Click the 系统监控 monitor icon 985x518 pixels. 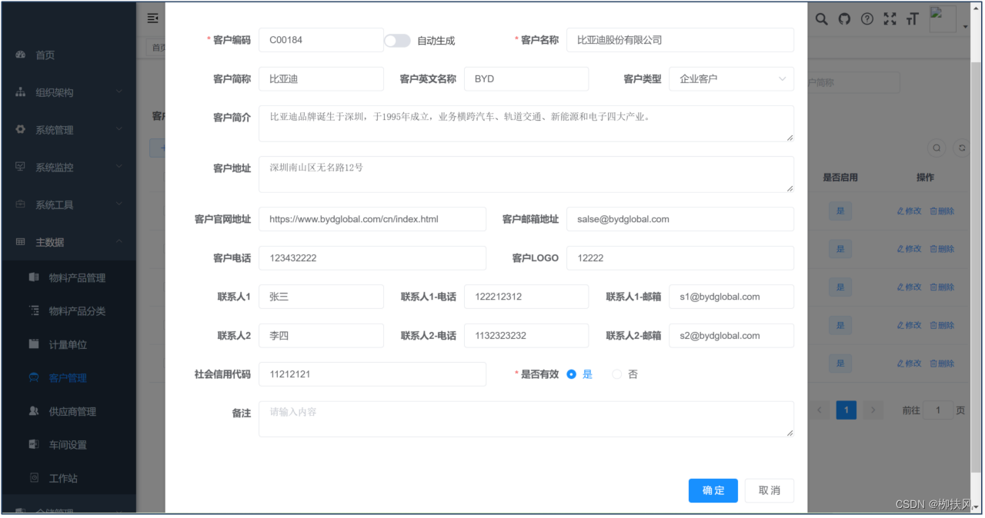21,167
